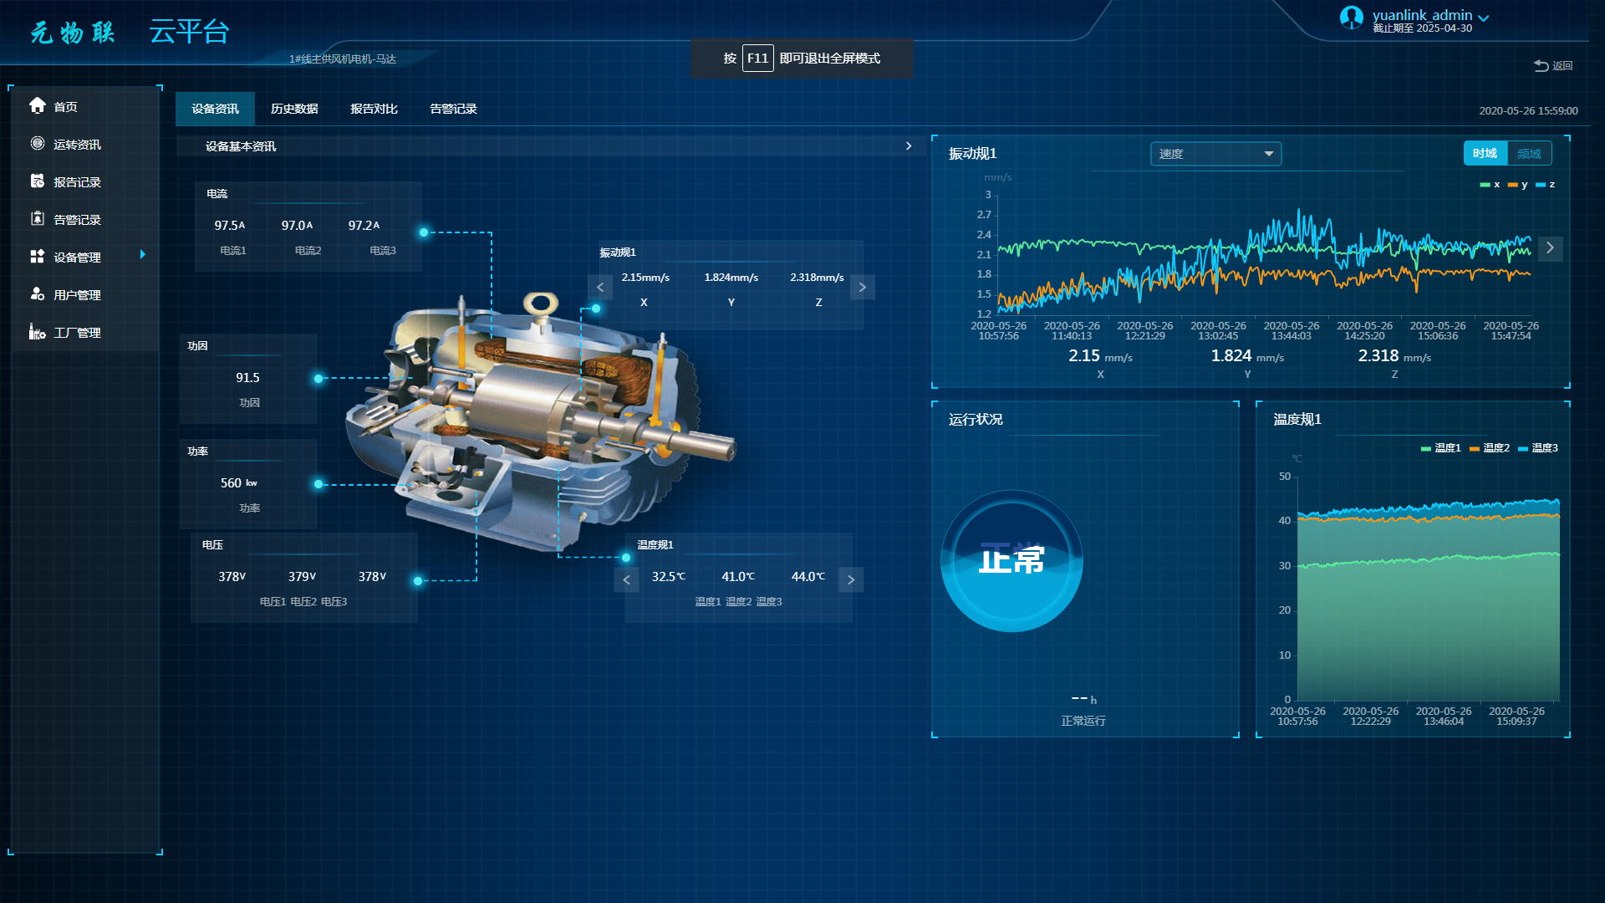Viewport: 1605px width, 903px height.
Task: Toggle the 温度2 orange legend swatch
Action: point(1475,449)
